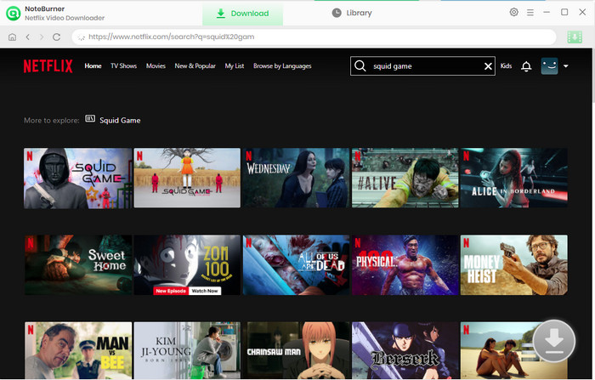Open Squid Game doll thumbnail
The image size is (595, 380).
pos(187,178)
